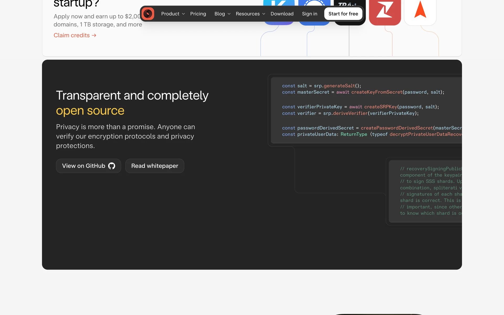Follow the Claim credits link
The image size is (504, 315).
tap(72, 35)
